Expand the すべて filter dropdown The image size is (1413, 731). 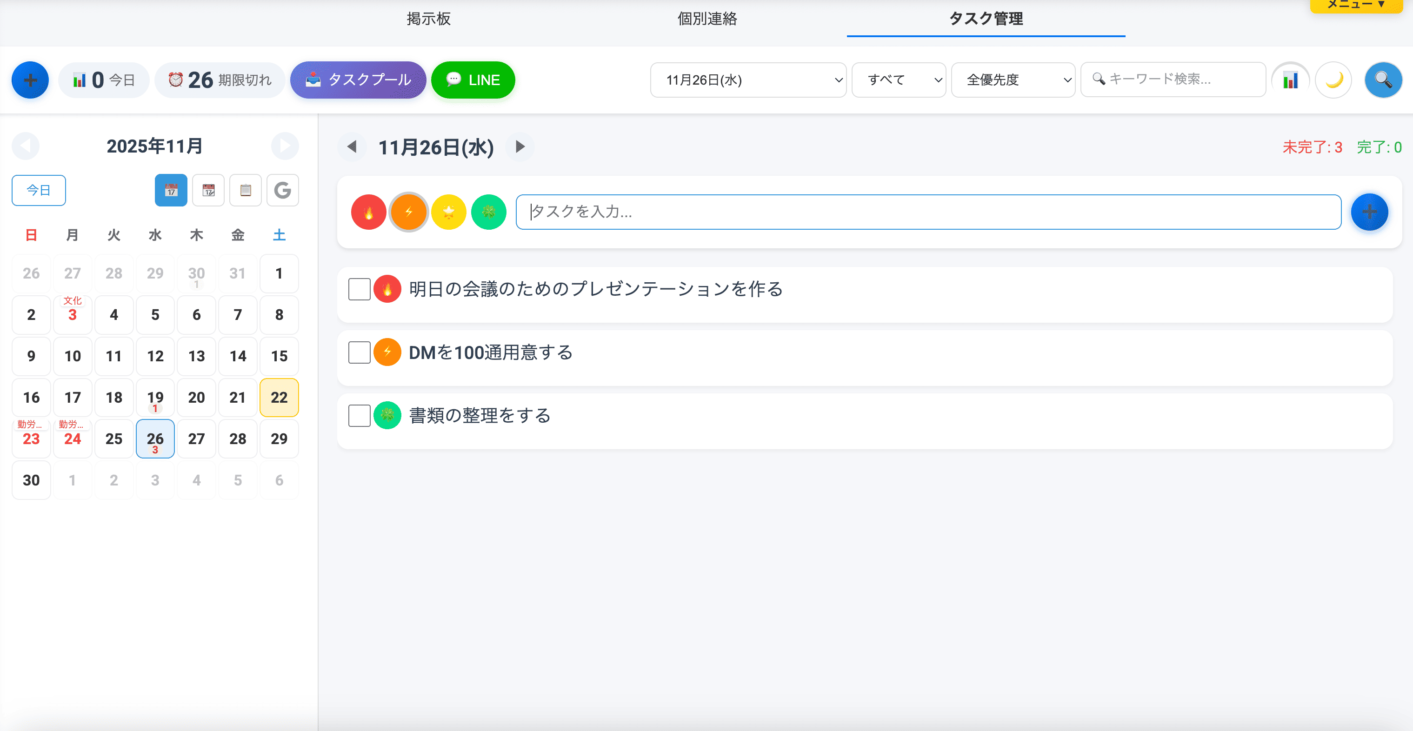tap(898, 80)
